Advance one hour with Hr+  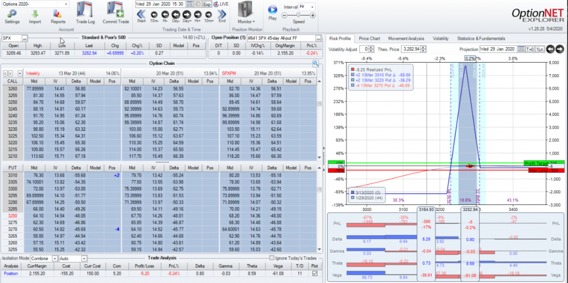coord(198,16)
